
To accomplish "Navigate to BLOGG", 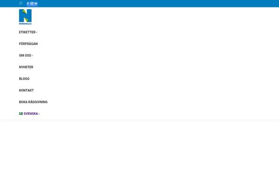I will 24,79.
